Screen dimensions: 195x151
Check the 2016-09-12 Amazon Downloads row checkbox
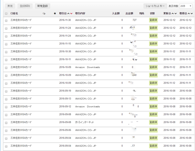point(6,107)
